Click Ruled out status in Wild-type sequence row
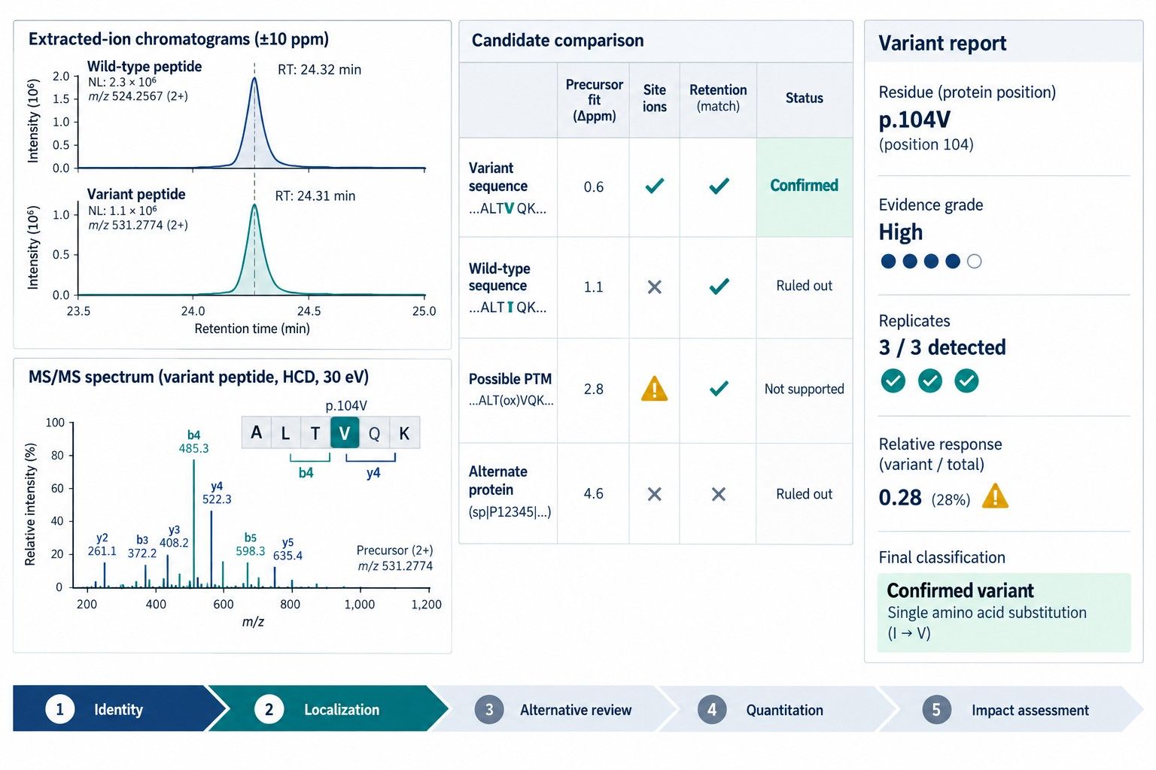Screen dimensions: 1156x770 [x=804, y=286]
